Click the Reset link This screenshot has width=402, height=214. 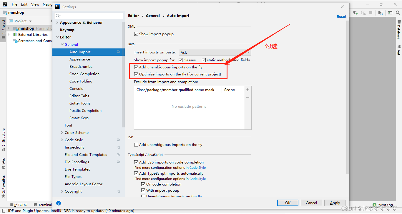point(341,17)
